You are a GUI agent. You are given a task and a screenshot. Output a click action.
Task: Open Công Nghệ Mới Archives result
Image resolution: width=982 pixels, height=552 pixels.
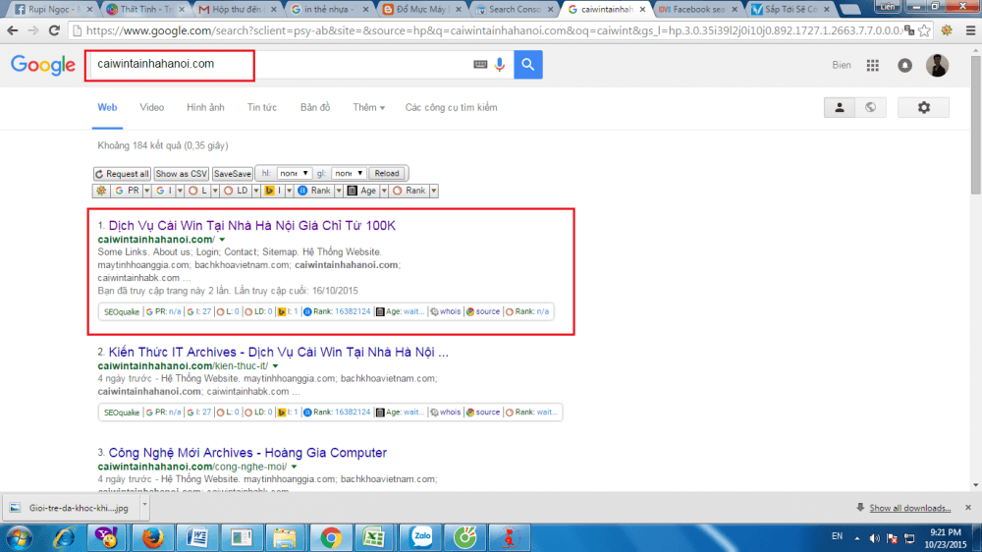click(247, 453)
